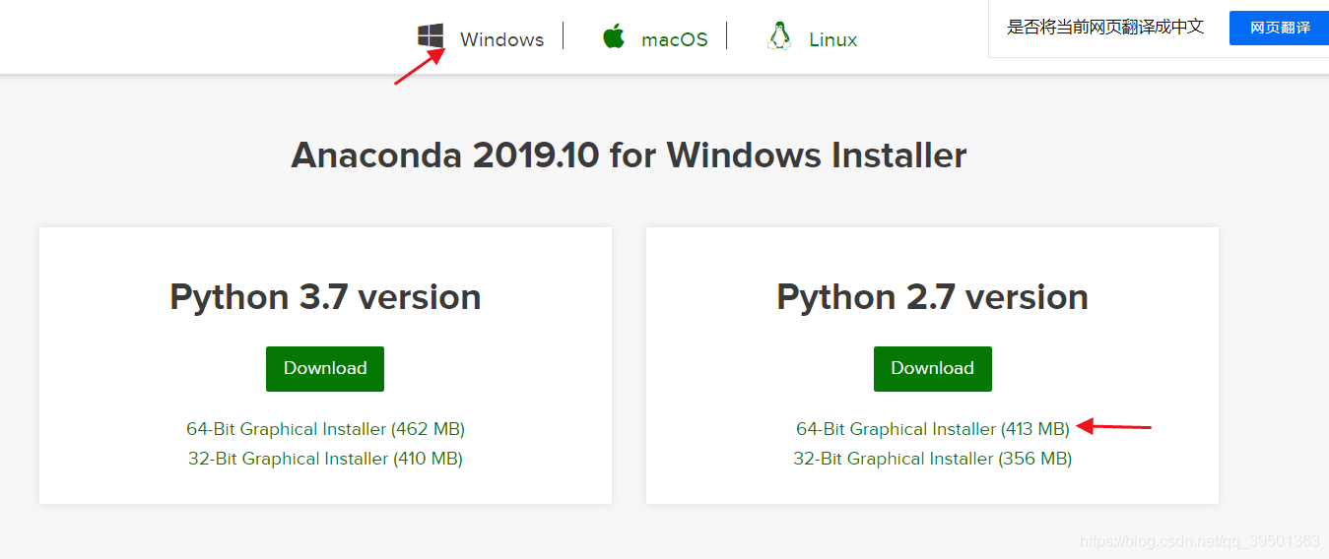Open 32-Bit Graphical Installer (356 MB) link
Screen dimensions: 1329x559
(932, 459)
